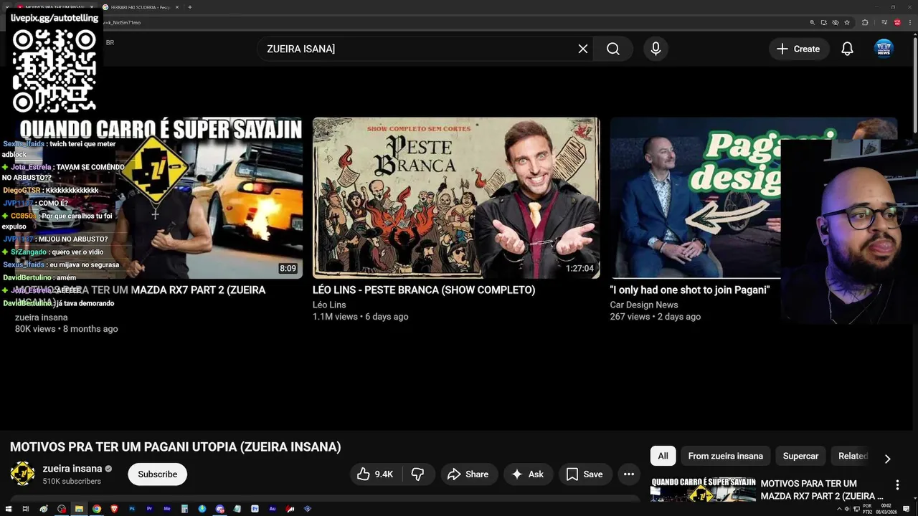The height and width of the screenshot is (516, 918).
Task: Start voice search with the microphone
Action: 656,49
